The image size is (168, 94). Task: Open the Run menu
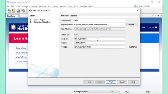[49, 7]
